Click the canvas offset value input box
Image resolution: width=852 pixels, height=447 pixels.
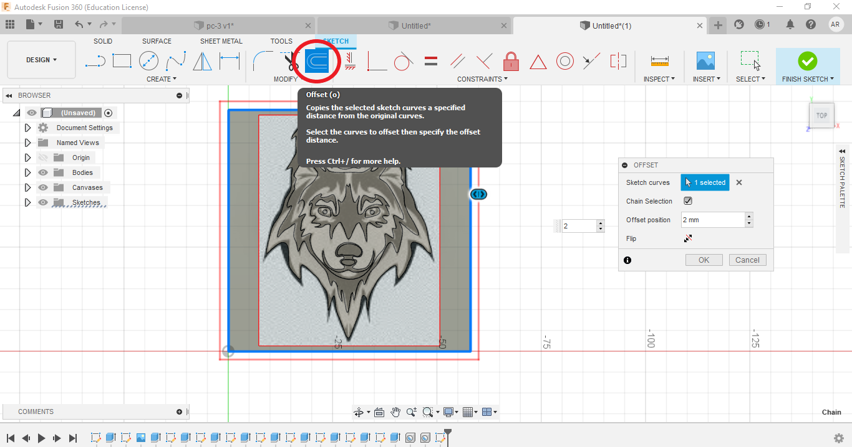tap(579, 226)
